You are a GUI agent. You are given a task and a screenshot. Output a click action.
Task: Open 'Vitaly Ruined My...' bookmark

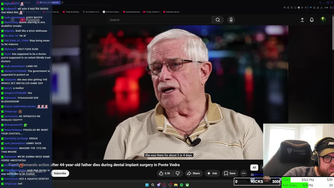(x=71, y=12)
